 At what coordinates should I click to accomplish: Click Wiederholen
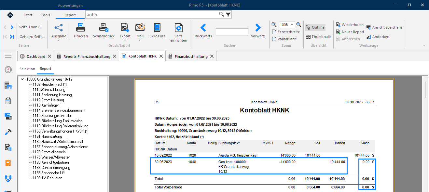[350, 25]
